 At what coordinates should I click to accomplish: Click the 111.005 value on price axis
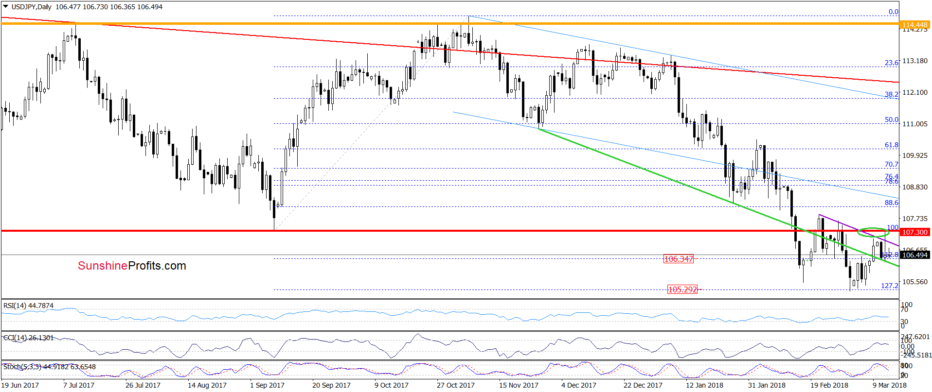914,124
